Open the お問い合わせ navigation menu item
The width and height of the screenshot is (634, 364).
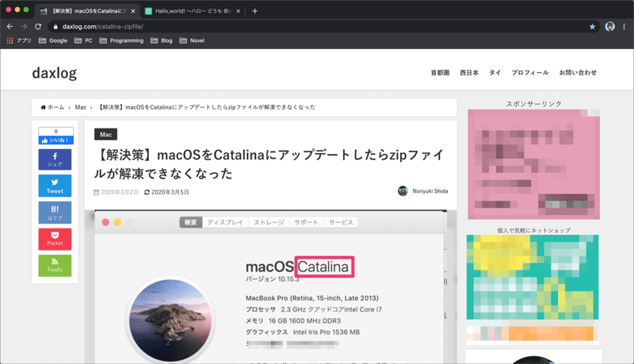578,72
